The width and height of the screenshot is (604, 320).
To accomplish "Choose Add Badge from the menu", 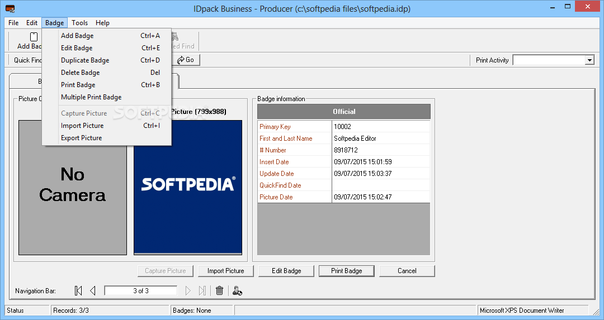I will pyautogui.click(x=107, y=36).
